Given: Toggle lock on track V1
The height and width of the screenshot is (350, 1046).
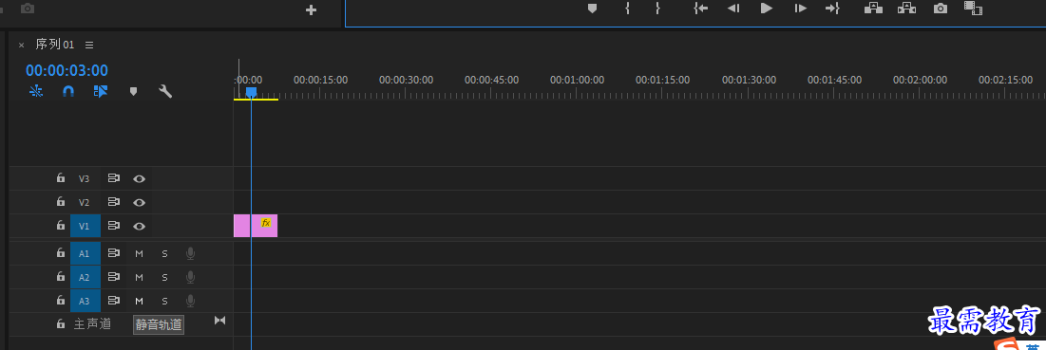Looking at the screenshot, I should tap(61, 226).
